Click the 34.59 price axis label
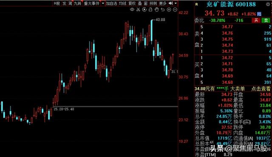This screenshot has width=272, height=157. click(x=183, y=55)
